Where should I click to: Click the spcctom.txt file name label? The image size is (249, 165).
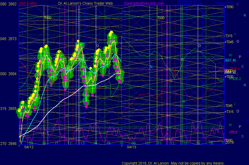click(x=224, y=3)
